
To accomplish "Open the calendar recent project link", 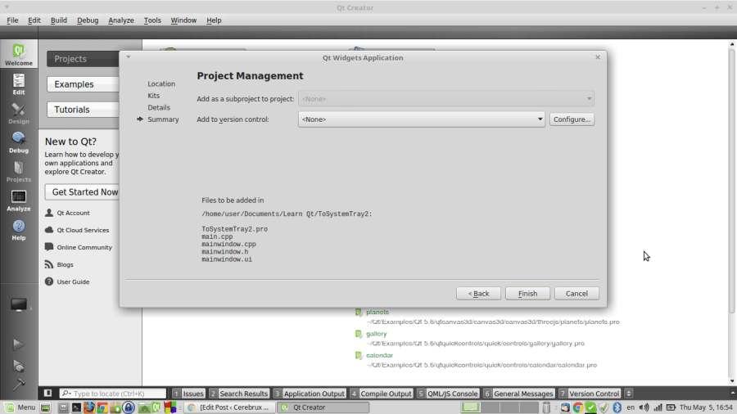I will tap(379, 355).
